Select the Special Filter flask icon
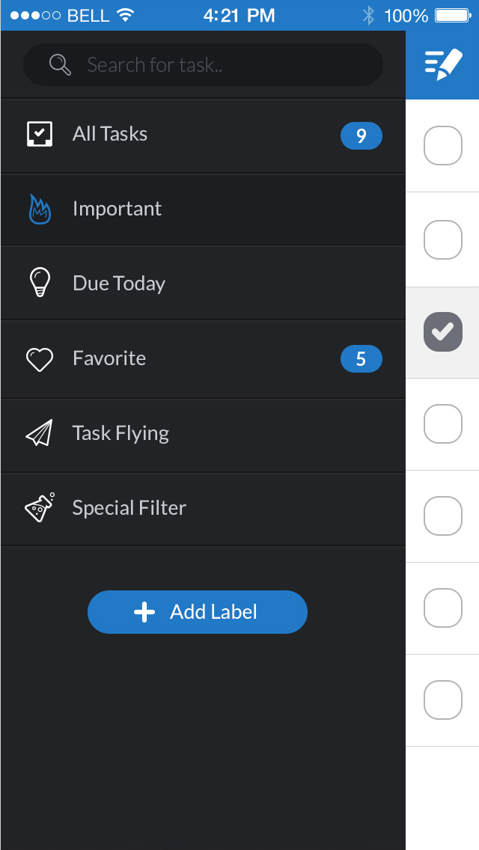 39,507
